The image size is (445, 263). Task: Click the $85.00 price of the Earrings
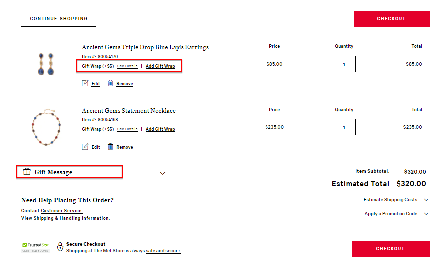[x=274, y=64]
